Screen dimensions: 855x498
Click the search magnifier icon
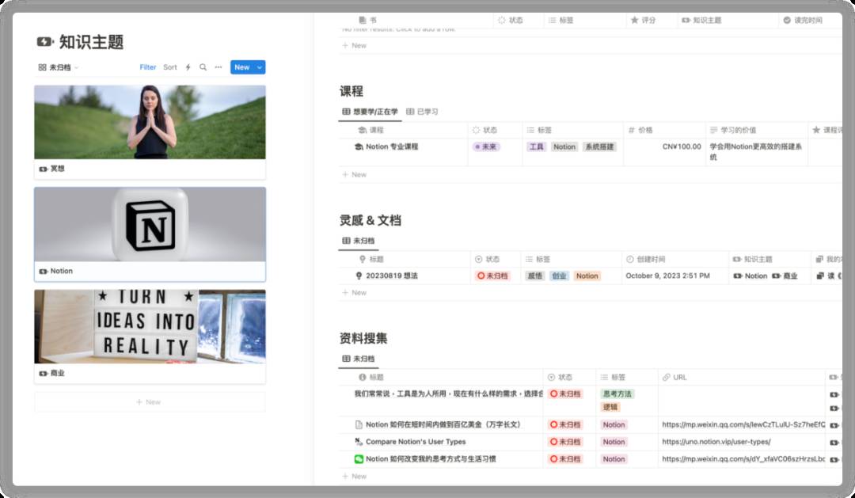(x=203, y=67)
